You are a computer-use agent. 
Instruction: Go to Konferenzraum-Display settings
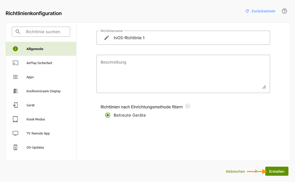pyautogui.click(x=41, y=91)
